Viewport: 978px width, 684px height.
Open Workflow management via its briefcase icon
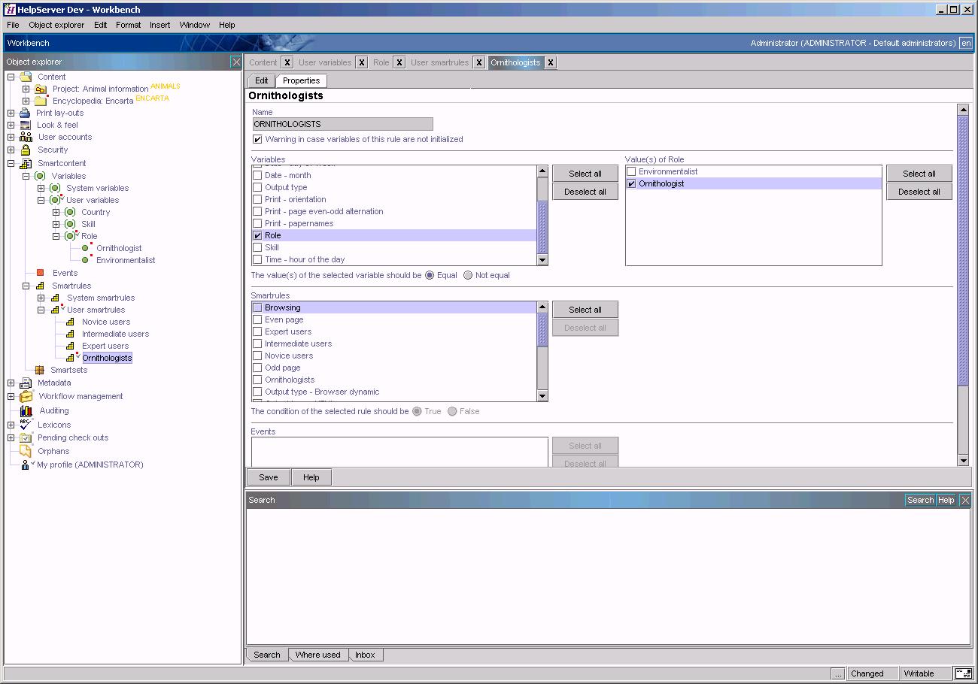point(25,396)
